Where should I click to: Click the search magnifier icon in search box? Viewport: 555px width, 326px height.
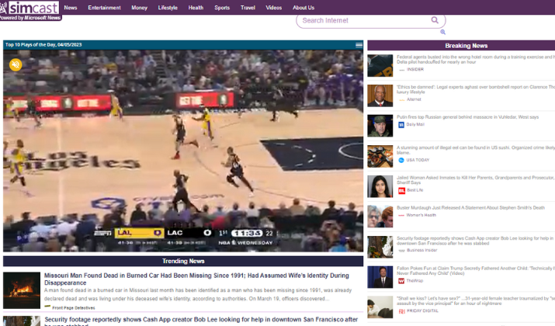pos(435,20)
